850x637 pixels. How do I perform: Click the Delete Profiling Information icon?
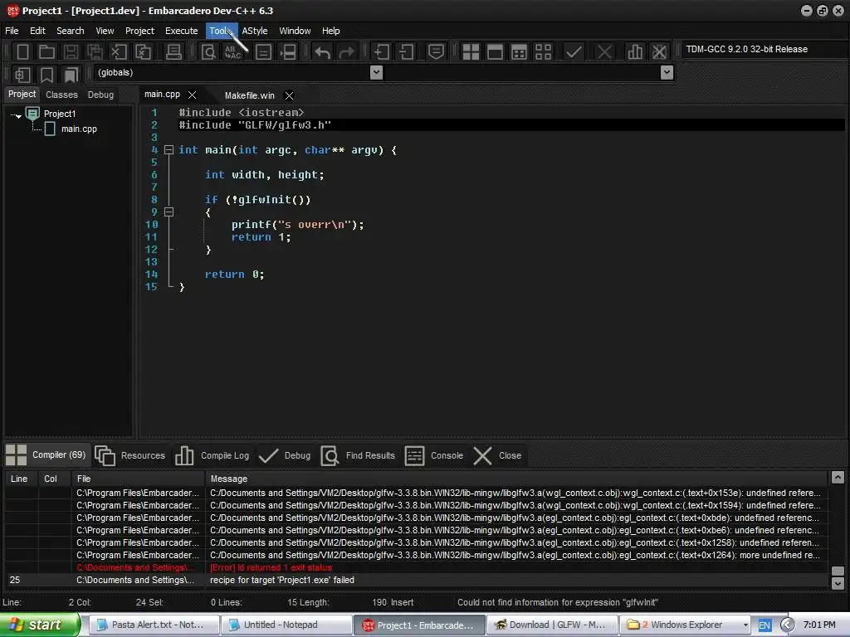tap(659, 52)
